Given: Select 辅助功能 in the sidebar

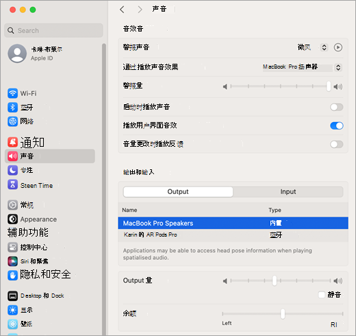Looking at the screenshot, I should (28, 232).
